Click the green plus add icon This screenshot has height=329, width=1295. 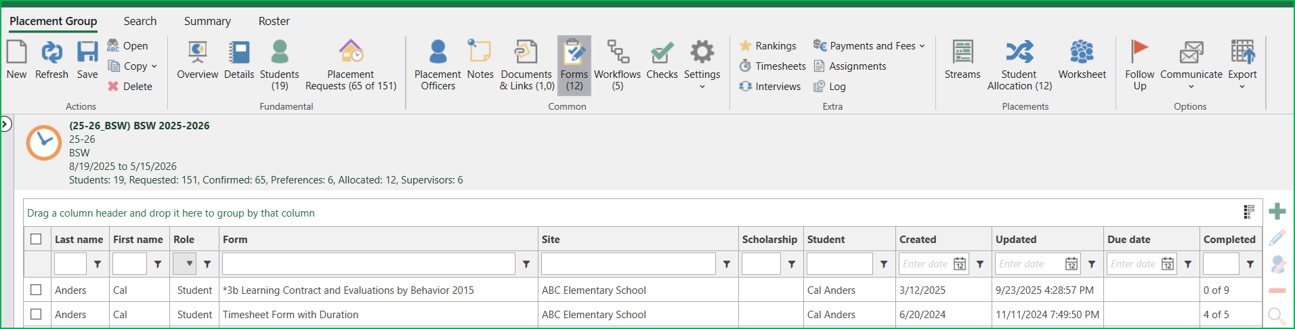[1277, 211]
